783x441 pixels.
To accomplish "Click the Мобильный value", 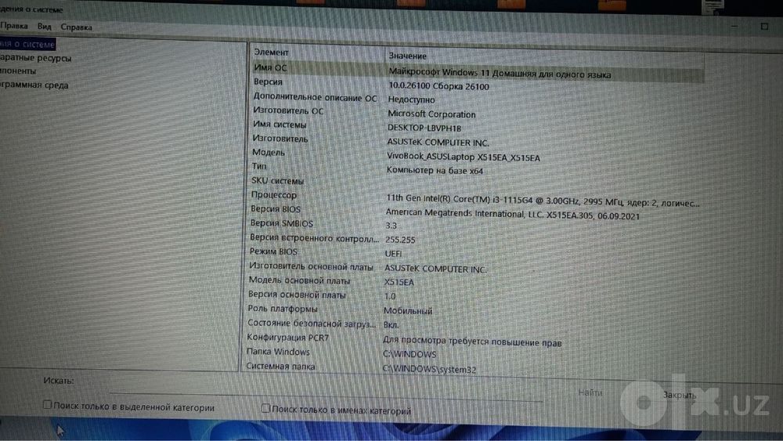I will [408, 311].
